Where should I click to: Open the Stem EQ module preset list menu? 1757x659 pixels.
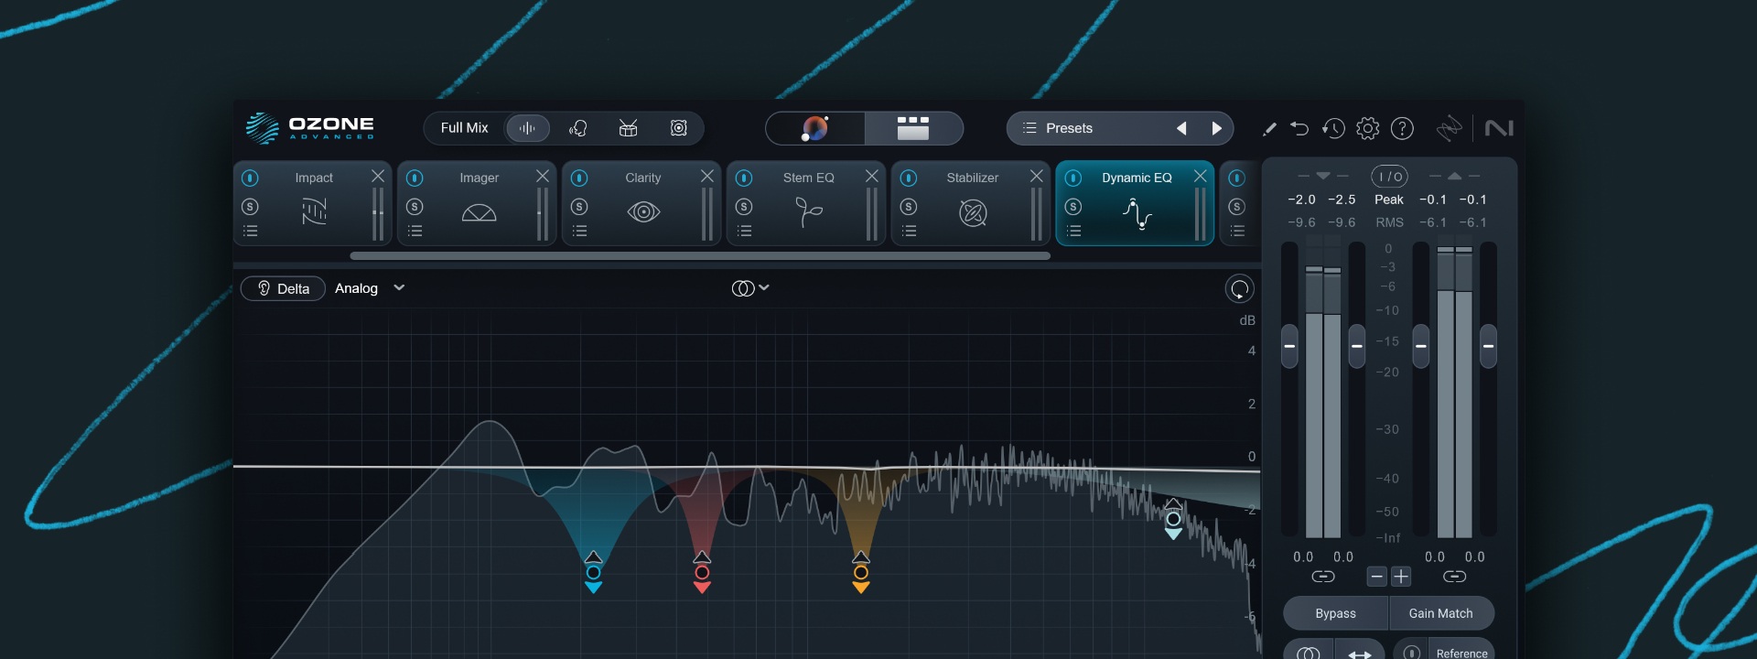pyautogui.click(x=744, y=231)
